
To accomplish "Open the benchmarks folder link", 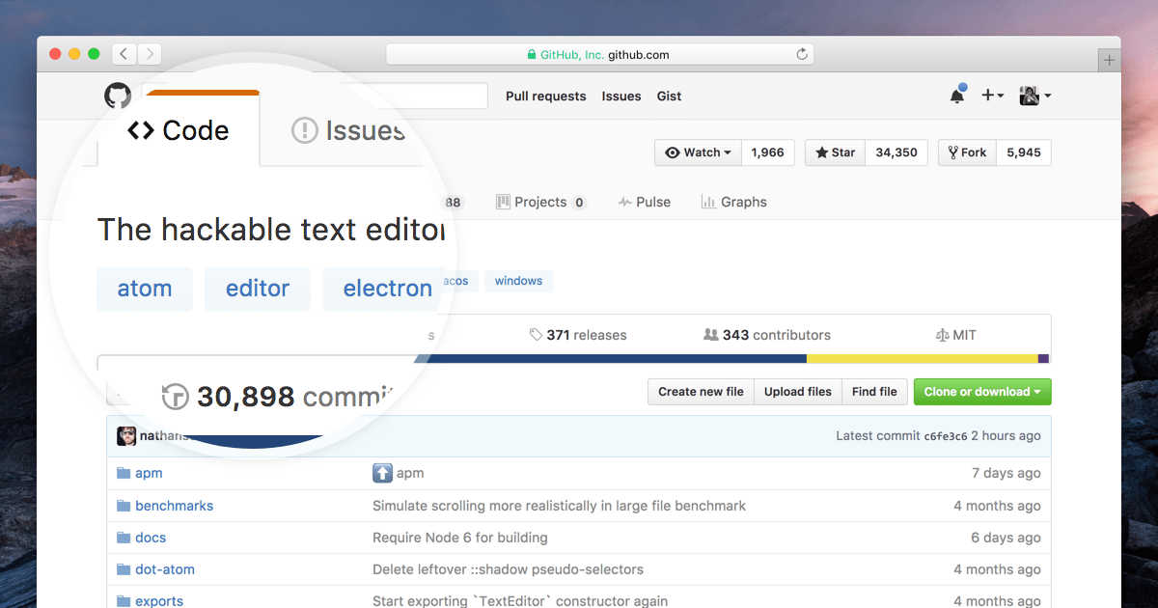I will click(x=175, y=505).
